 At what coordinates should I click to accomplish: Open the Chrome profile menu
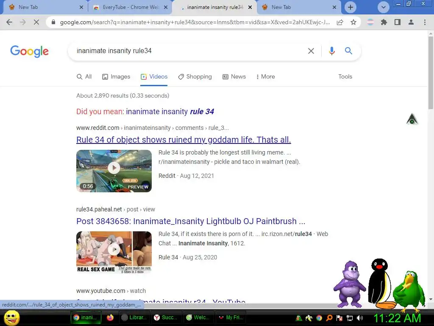click(411, 22)
